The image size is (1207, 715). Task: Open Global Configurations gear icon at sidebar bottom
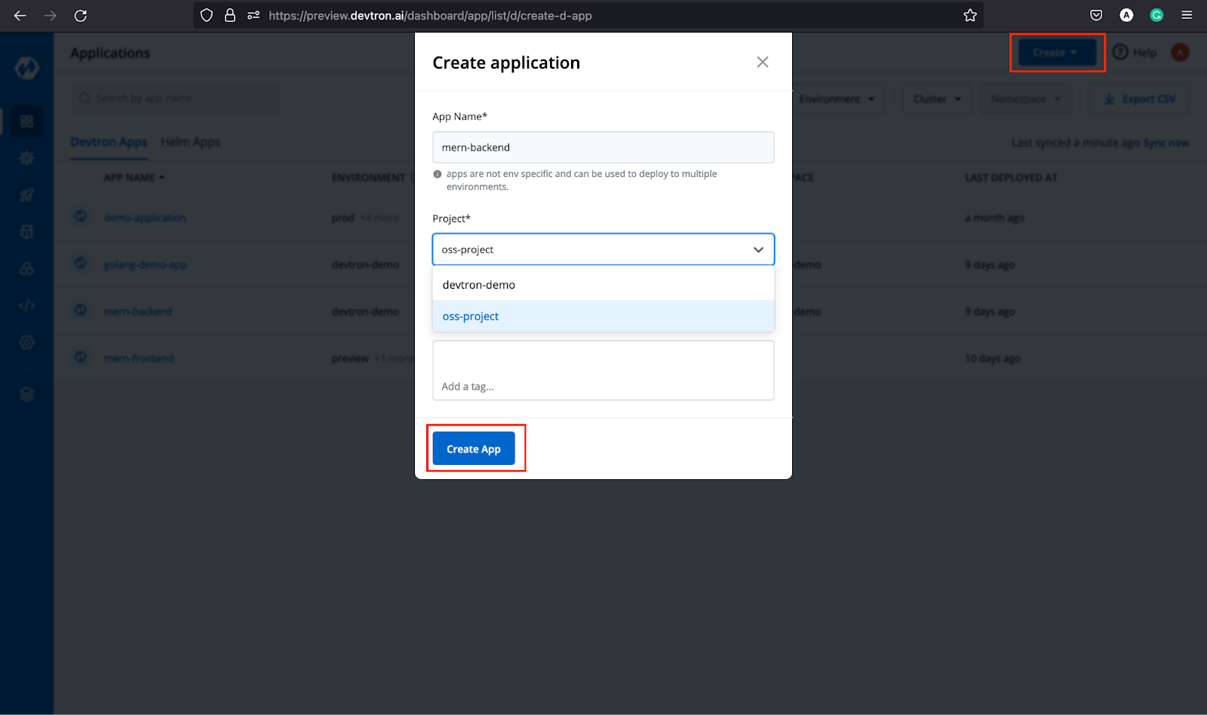[26, 342]
